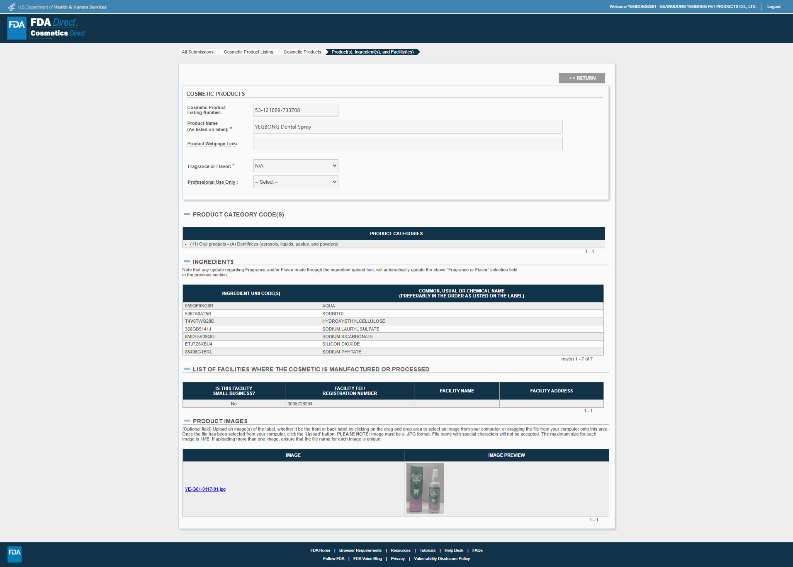Click the Facility Address column header
This screenshot has height=567, width=793.
552,391
